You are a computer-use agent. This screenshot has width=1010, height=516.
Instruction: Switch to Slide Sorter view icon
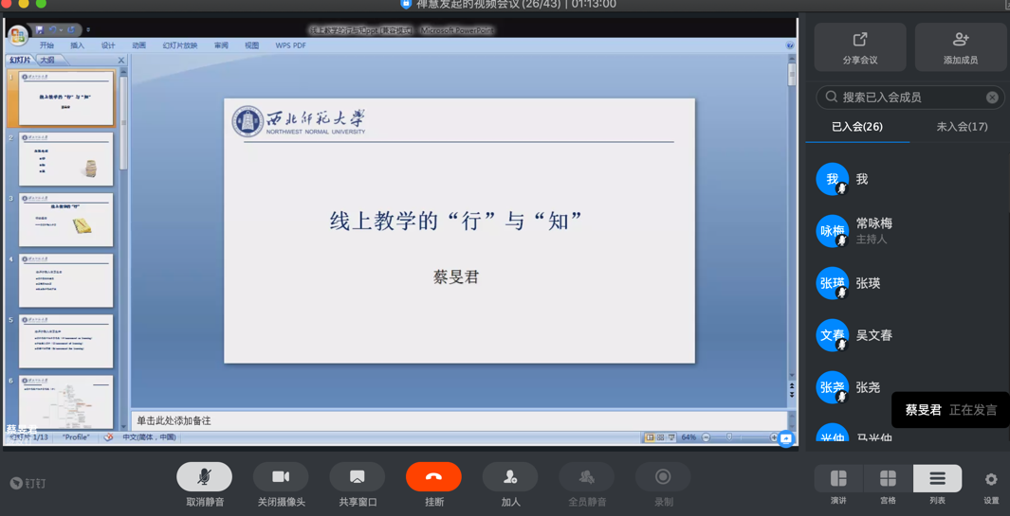point(660,437)
